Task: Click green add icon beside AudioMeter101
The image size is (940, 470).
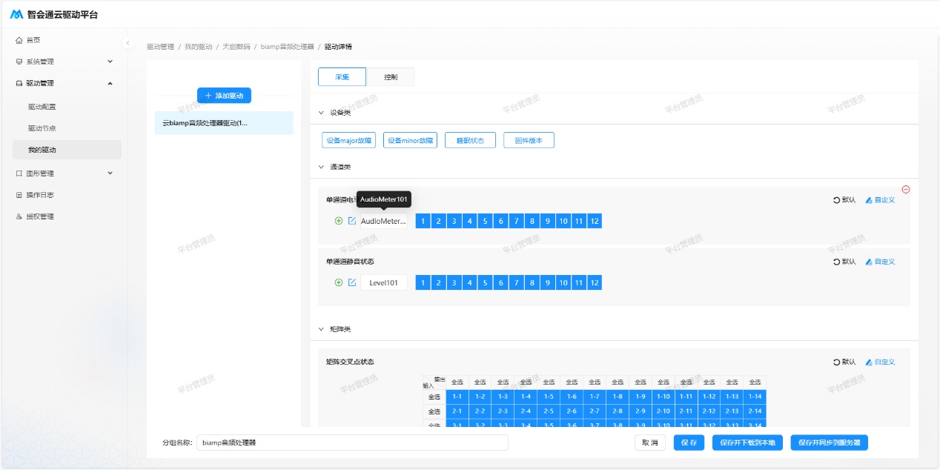Action: point(339,221)
